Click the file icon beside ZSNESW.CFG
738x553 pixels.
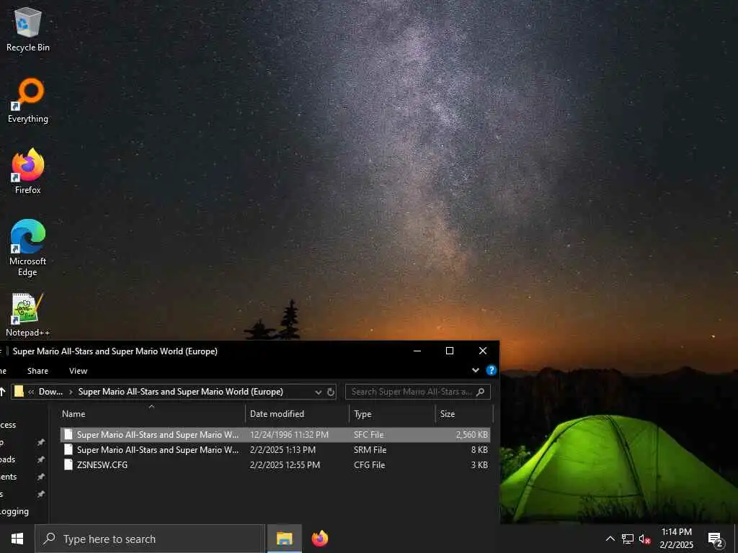pos(68,464)
